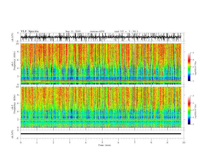Image resolution: width=207 pixels, height=160 pixels.
Task: Click the ch.1 spectrogram panel
Action: pyautogui.click(x=101, y=64)
